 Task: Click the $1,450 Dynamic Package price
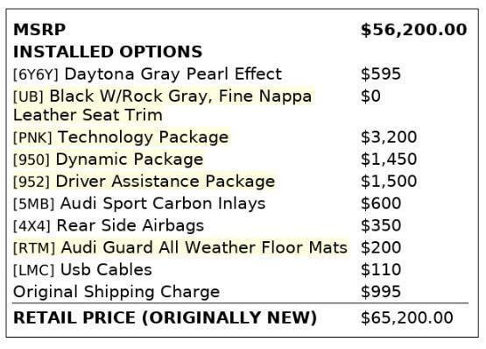[389, 160]
